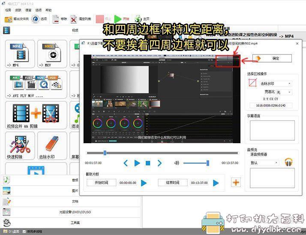This screenshot has height=235, width=306.
Task: Click the 移除 remove icon
Action: (x=56, y=19)
